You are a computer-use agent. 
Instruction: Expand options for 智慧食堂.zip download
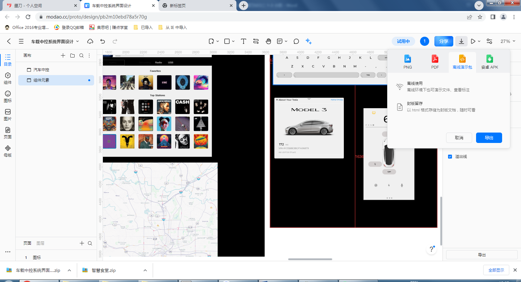(145, 270)
